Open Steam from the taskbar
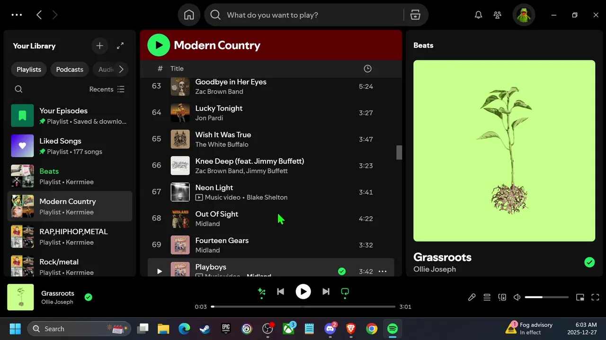This screenshot has width=606, height=340. [x=205, y=329]
